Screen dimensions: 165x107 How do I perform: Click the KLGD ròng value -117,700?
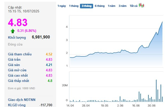point(46,105)
